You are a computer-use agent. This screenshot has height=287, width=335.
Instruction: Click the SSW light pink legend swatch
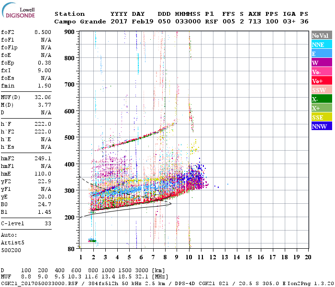click(322, 90)
